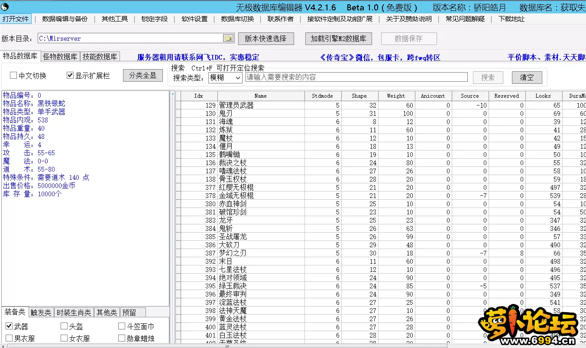Viewport: 586px width, 348px height.
Task: Switch to the 技能数据库 tab
Action: click(x=100, y=57)
